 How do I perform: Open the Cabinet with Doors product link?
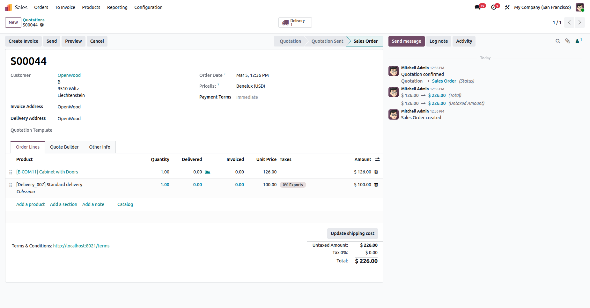coord(47,172)
